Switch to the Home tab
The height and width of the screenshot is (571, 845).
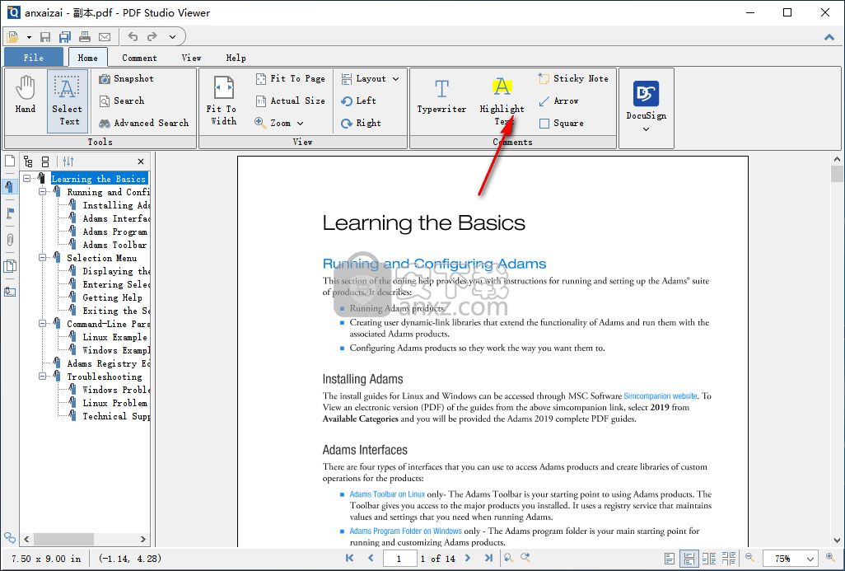click(x=88, y=58)
